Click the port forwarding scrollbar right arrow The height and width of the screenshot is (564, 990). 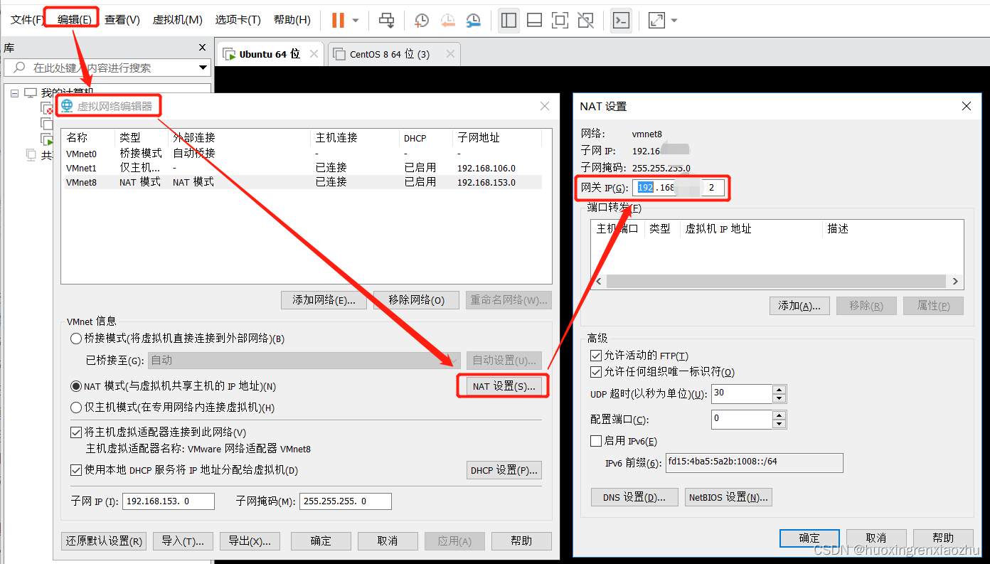click(955, 282)
